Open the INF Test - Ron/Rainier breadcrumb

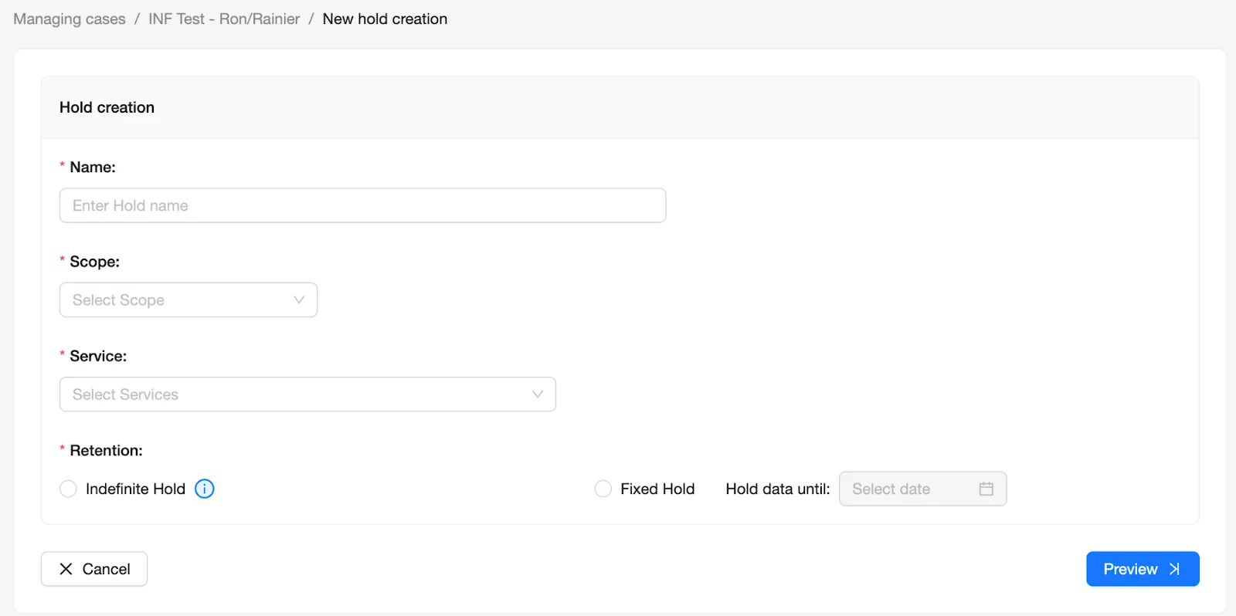point(224,19)
